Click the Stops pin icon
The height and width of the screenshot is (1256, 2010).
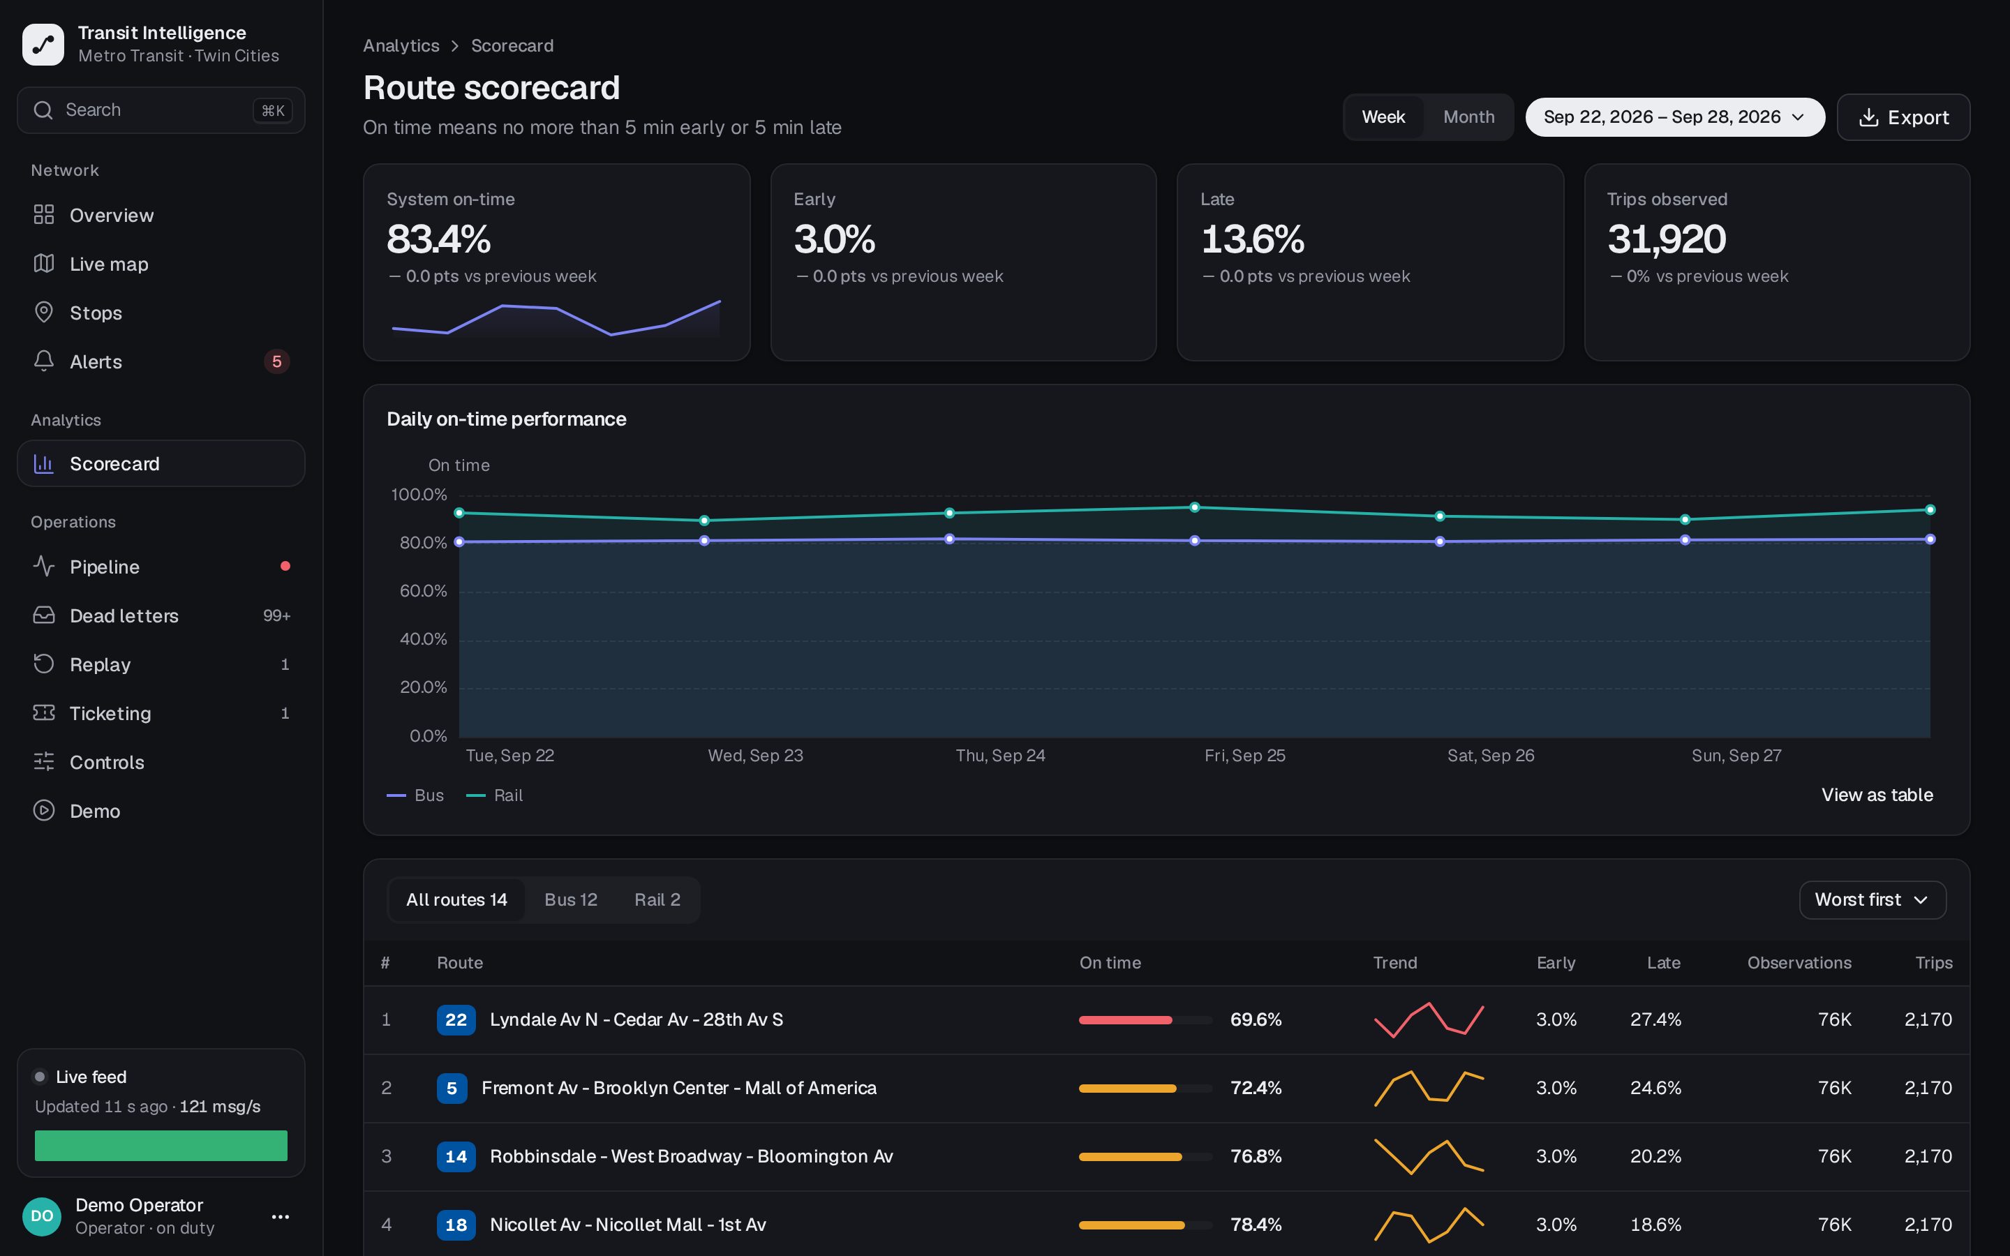43,313
